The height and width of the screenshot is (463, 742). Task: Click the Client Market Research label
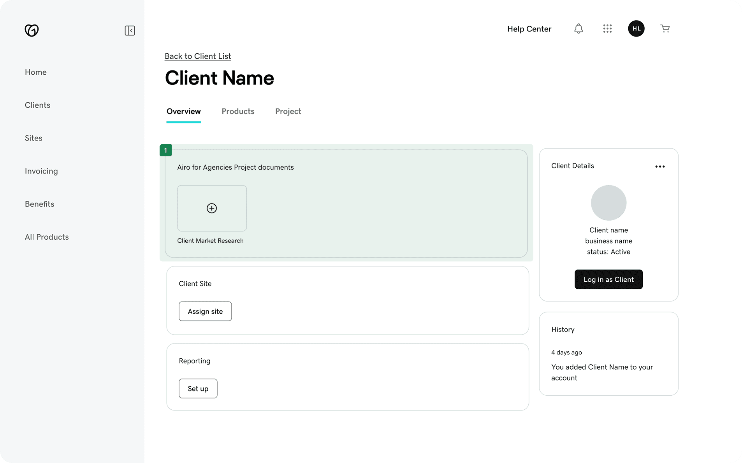(210, 240)
